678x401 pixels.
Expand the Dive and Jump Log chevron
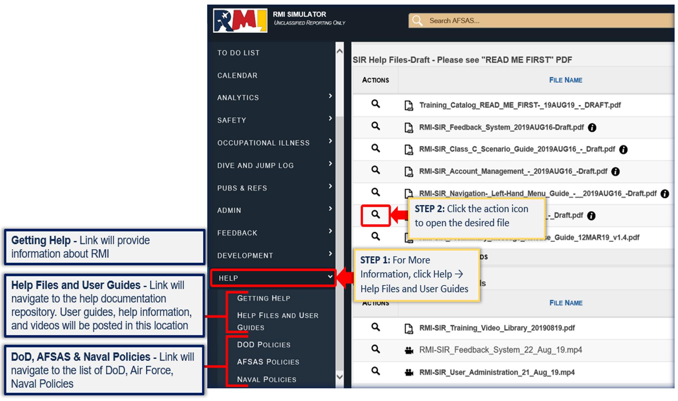point(330,164)
